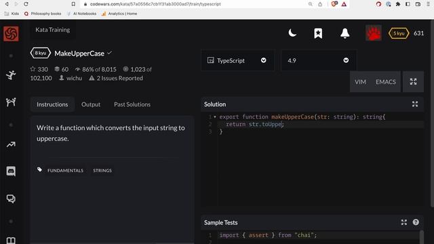
Task: Open the Kumite sparring sidebar icon
Action: click(11, 102)
